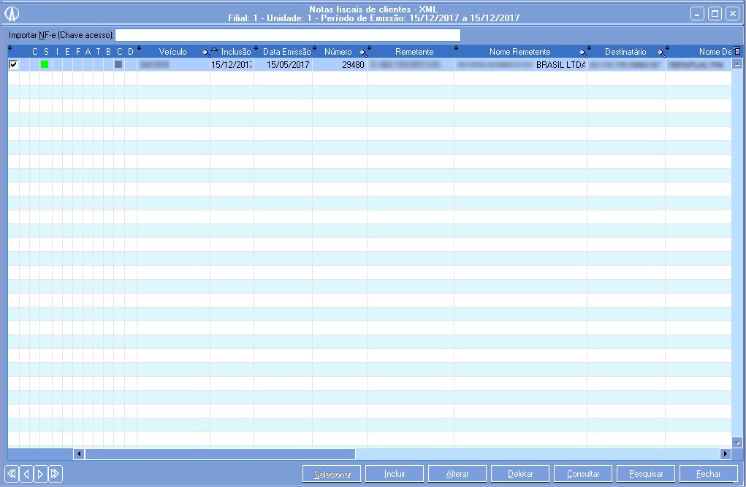Uncheck the first row's selection checkbox

[13, 65]
